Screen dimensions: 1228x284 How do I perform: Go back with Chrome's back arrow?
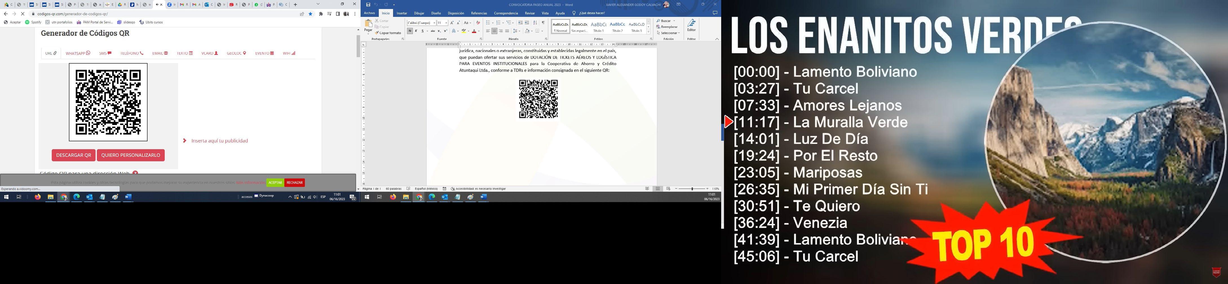5,14
